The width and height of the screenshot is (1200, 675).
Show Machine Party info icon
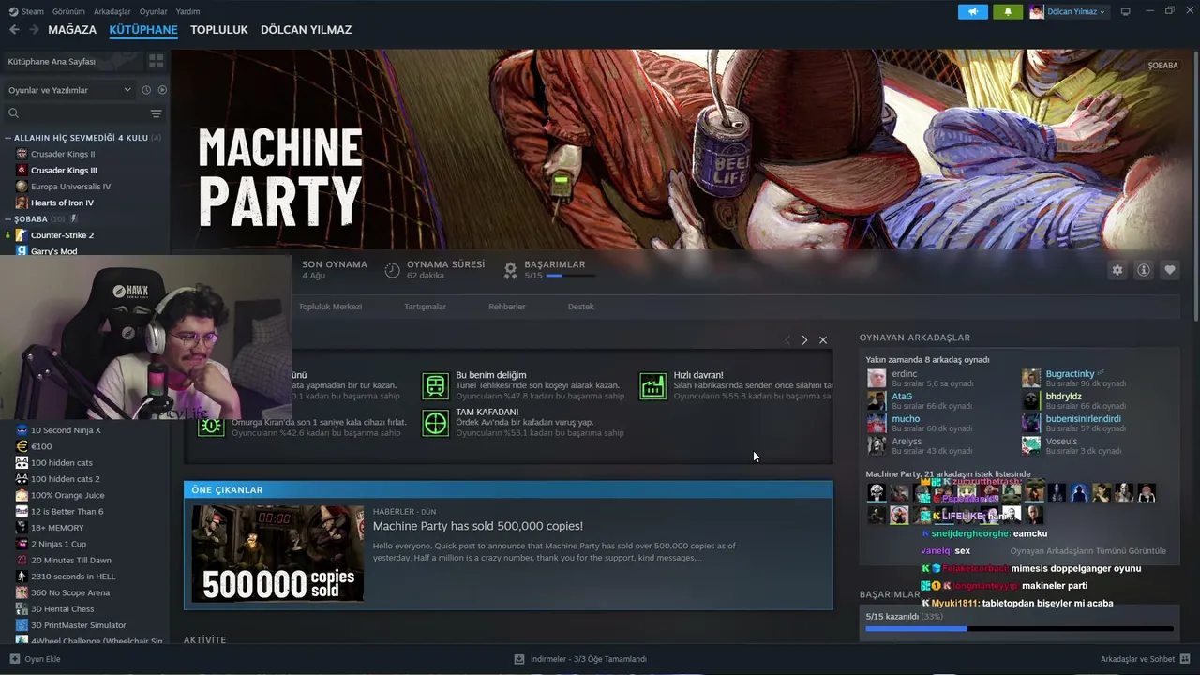[x=1144, y=270]
